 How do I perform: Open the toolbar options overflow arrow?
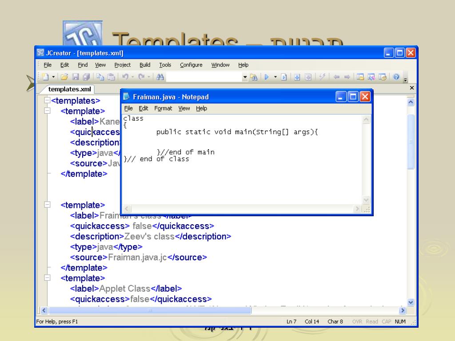tap(405, 80)
